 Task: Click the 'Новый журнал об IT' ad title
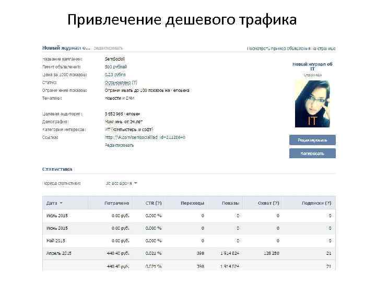point(312,66)
